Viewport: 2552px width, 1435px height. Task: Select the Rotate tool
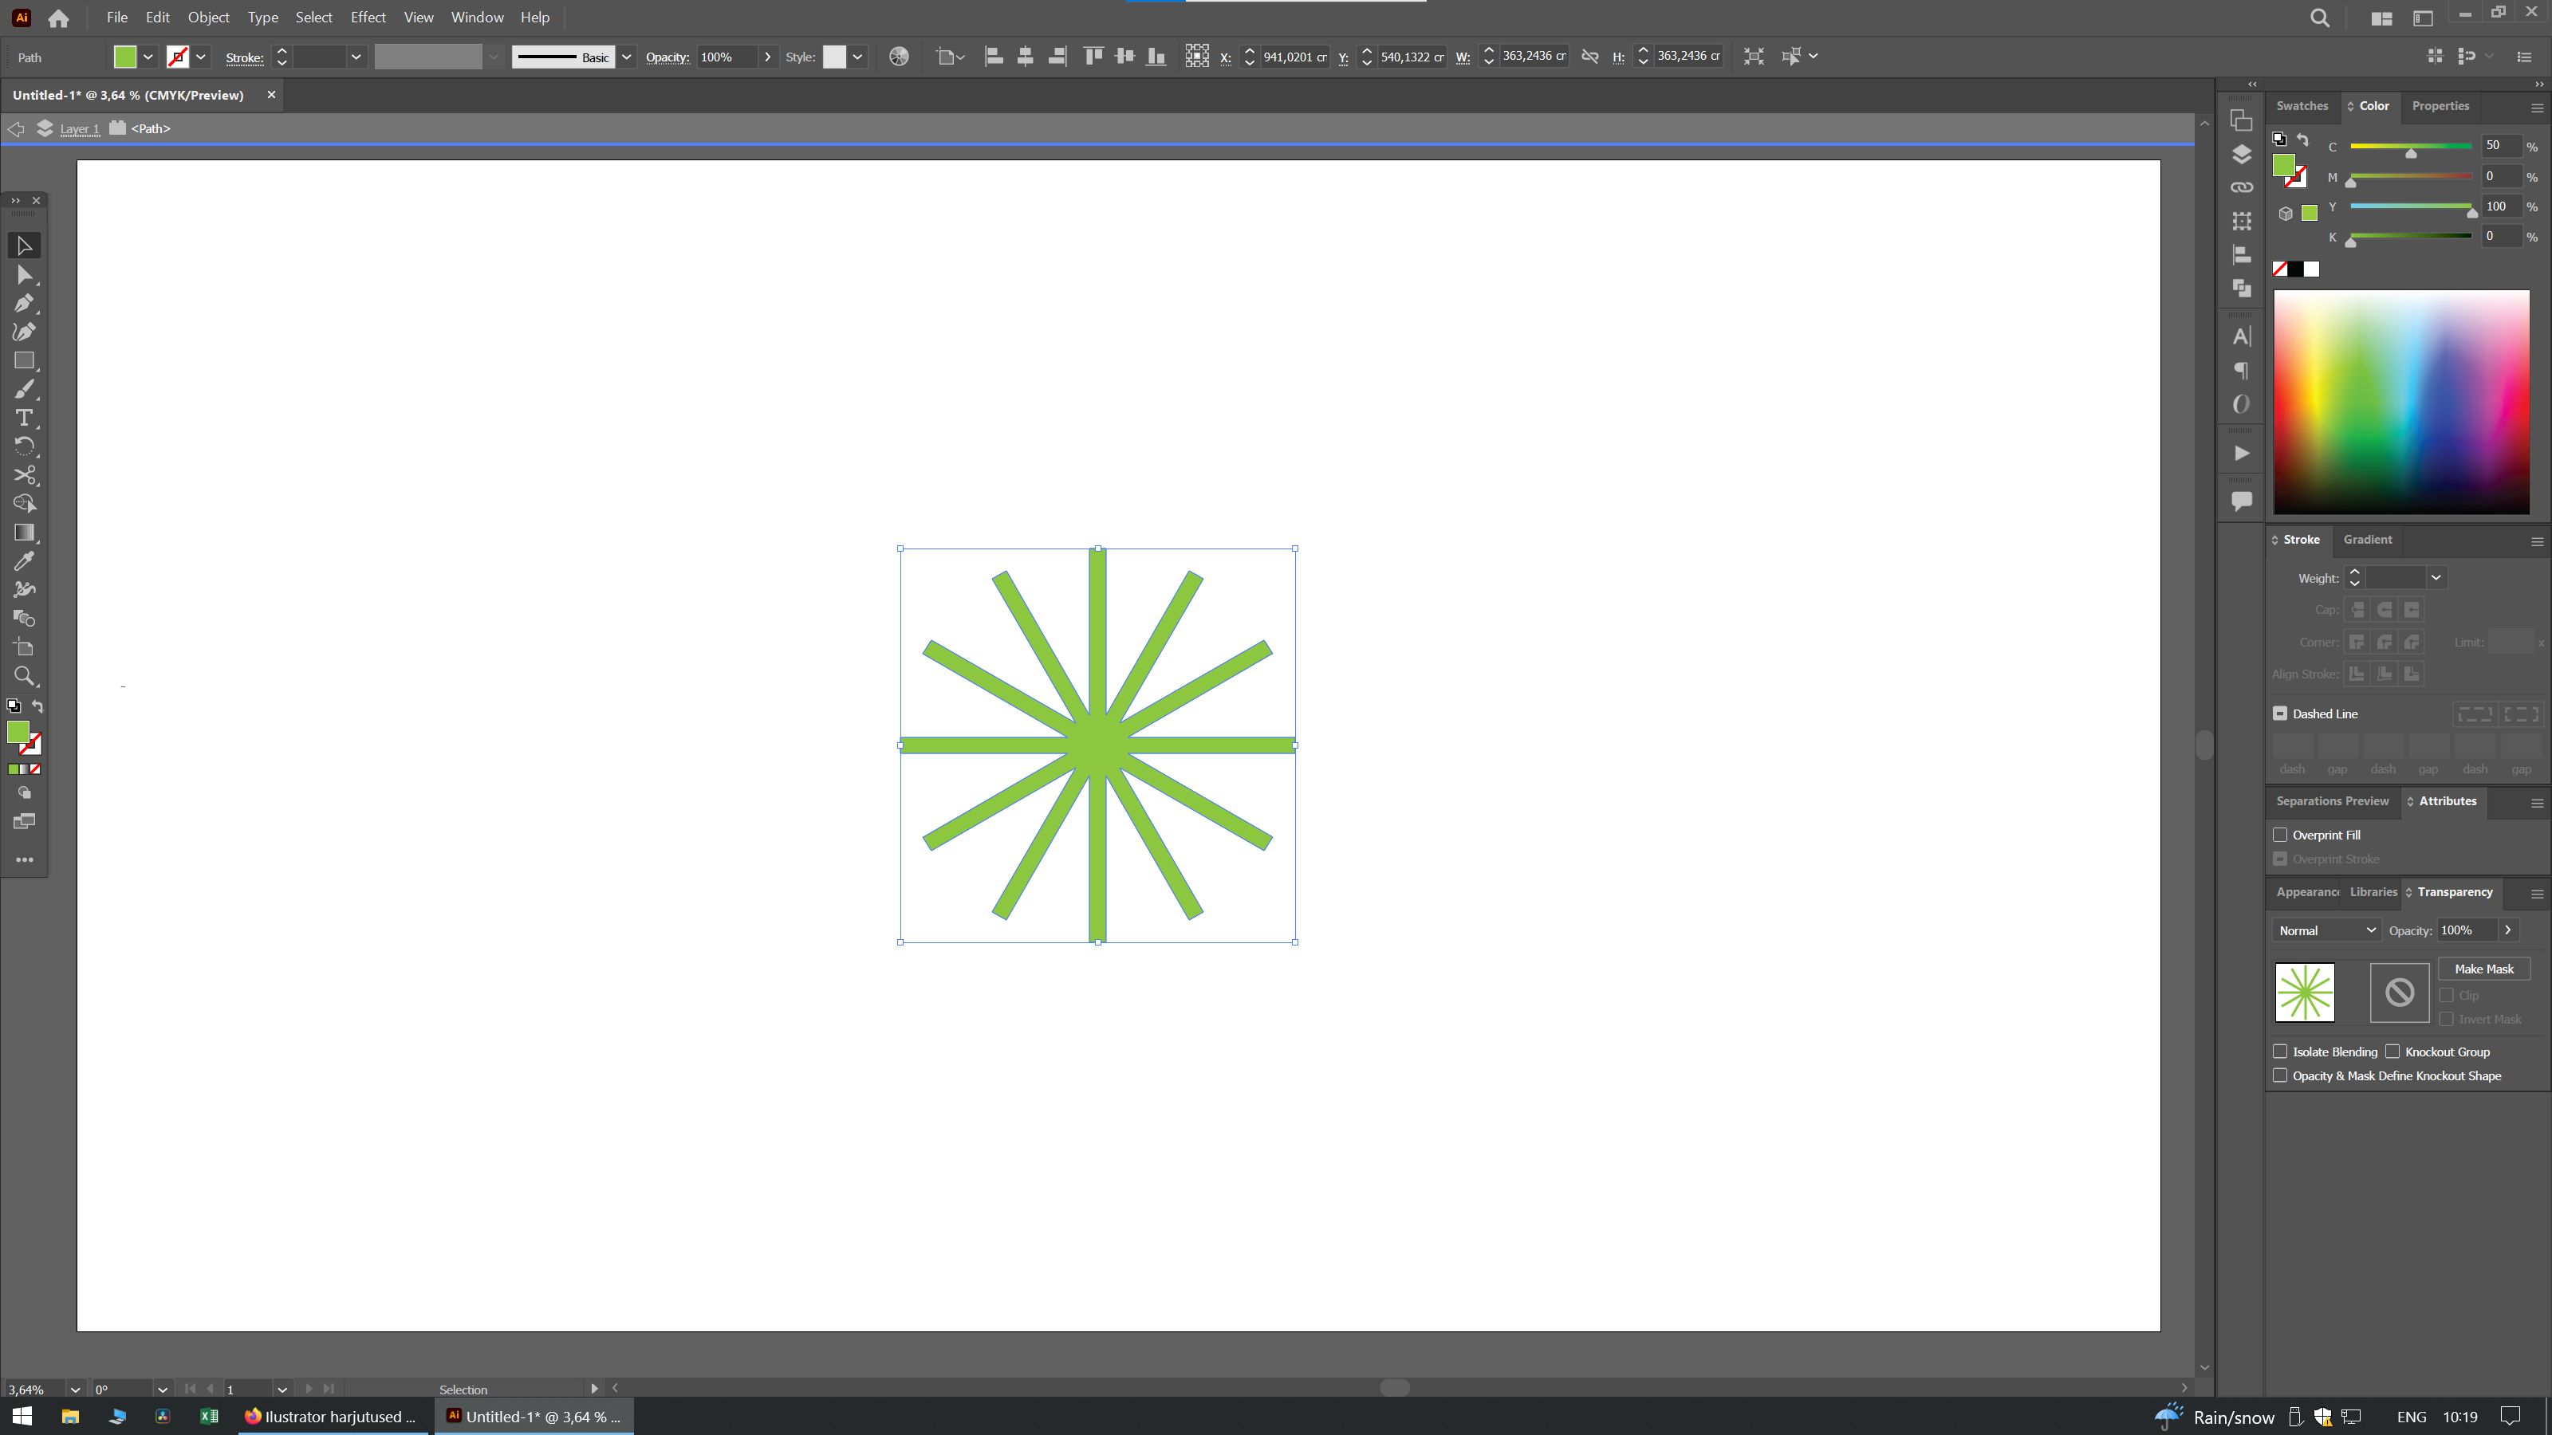click(x=24, y=446)
